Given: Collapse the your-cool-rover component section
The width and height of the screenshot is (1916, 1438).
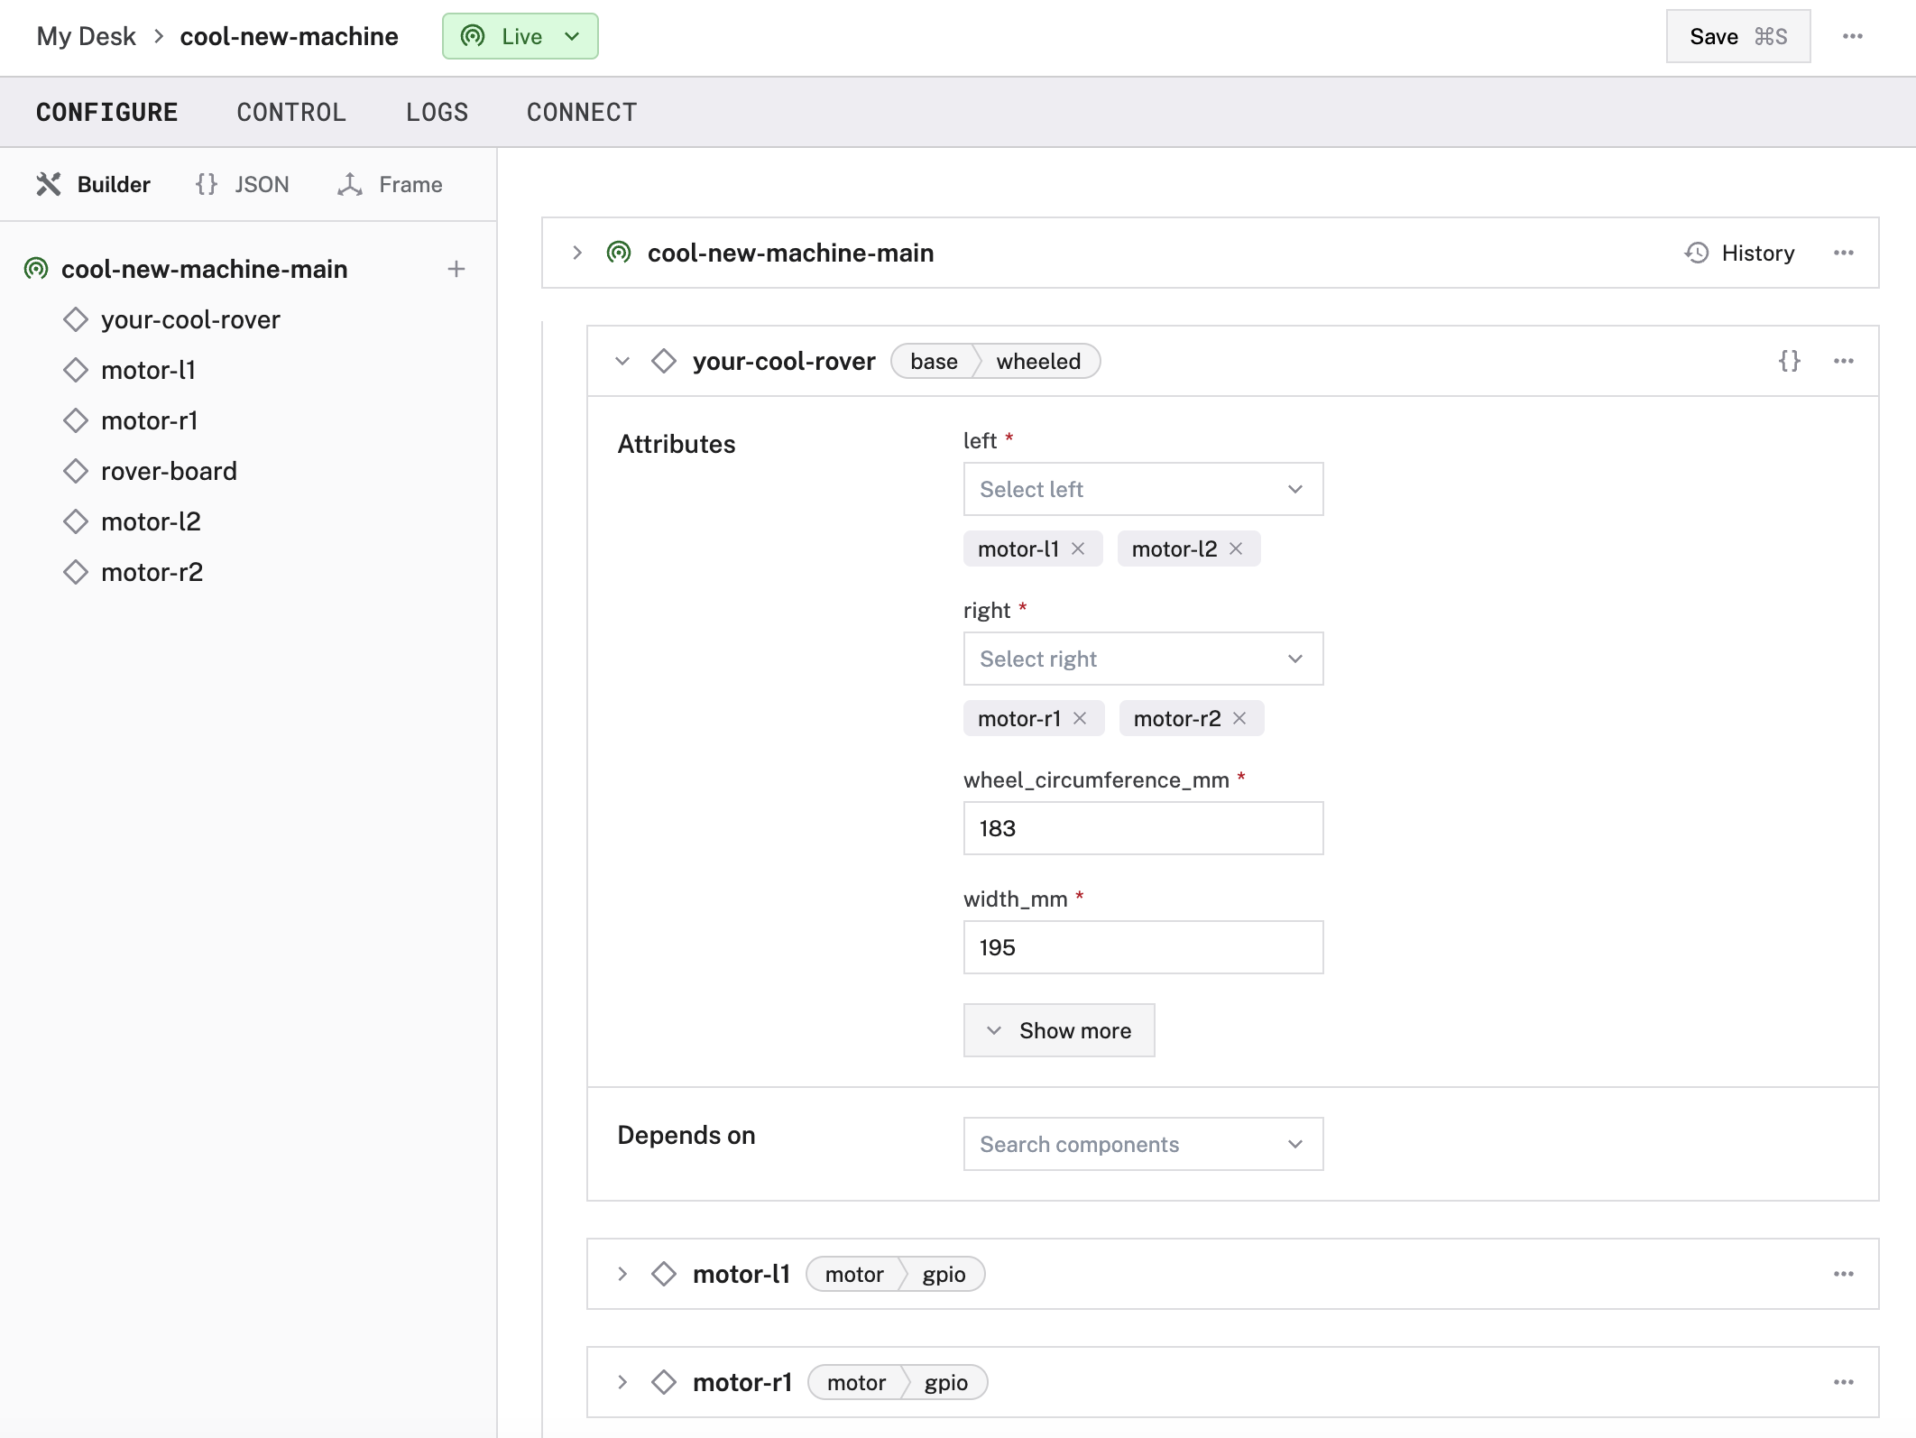Looking at the screenshot, I should tap(622, 361).
